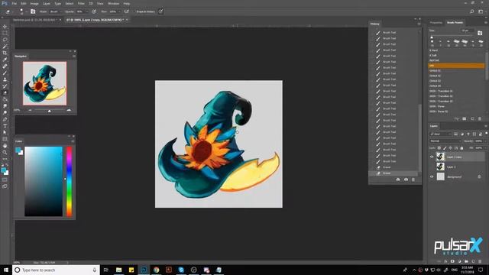489x275 pixels.
Task: Open the Layer menu
Action: (x=46, y=3)
